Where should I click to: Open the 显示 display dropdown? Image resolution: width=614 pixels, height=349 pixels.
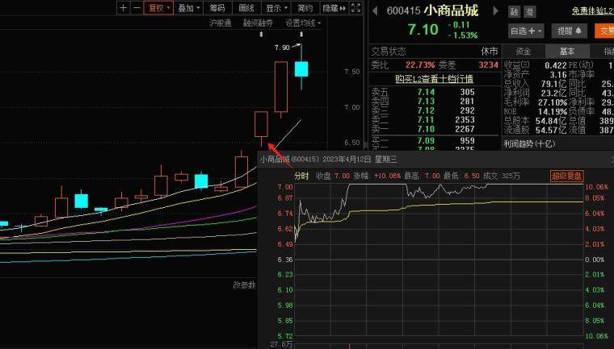(276, 8)
